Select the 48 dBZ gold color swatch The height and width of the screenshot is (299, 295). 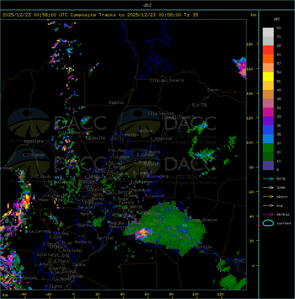click(268, 94)
